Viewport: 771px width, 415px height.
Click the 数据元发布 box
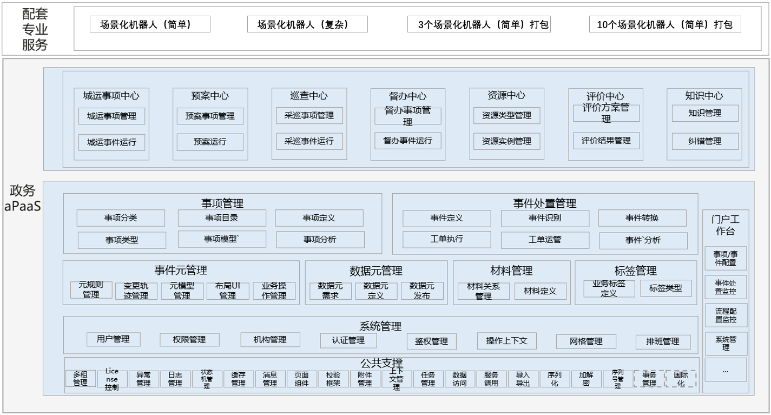(422, 291)
